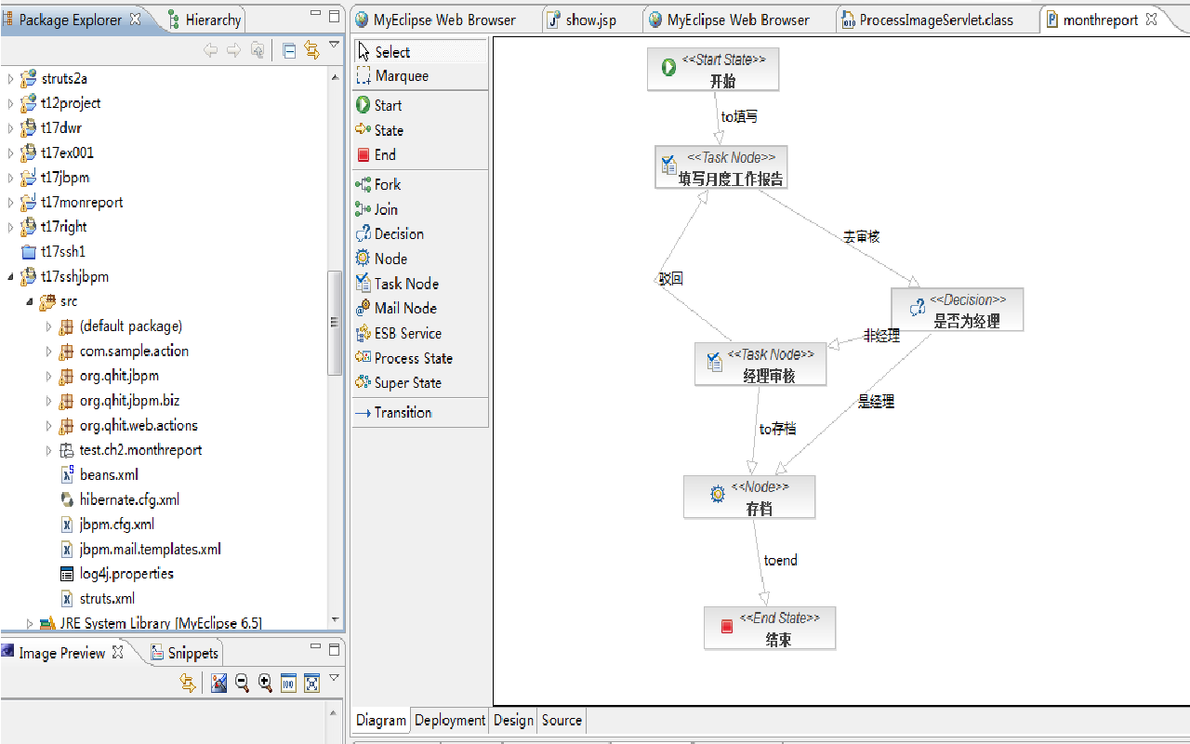
Task: Select the 经理审核 task node
Action: click(x=760, y=364)
